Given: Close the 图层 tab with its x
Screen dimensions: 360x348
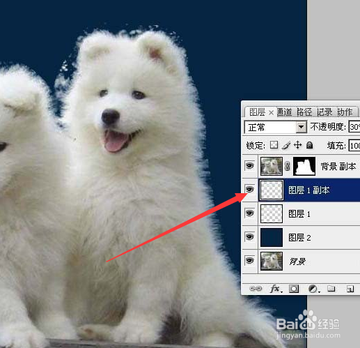Looking at the screenshot, I should [x=271, y=113].
